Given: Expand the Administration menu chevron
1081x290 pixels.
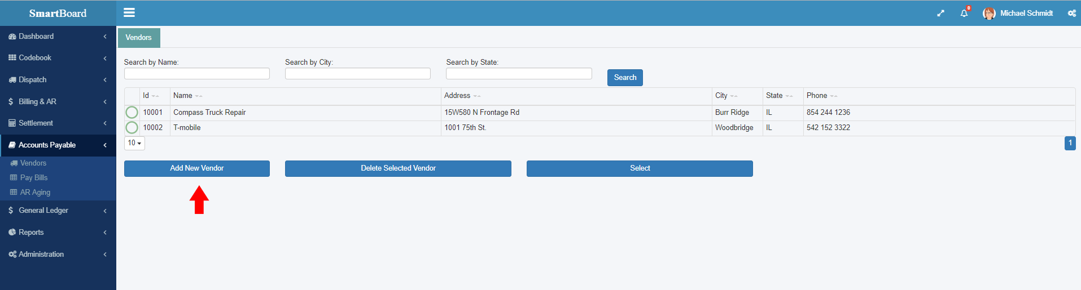Looking at the screenshot, I should click(105, 255).
